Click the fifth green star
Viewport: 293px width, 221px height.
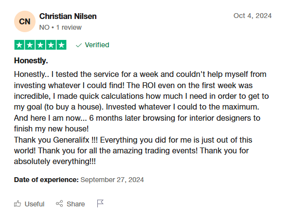61,45
